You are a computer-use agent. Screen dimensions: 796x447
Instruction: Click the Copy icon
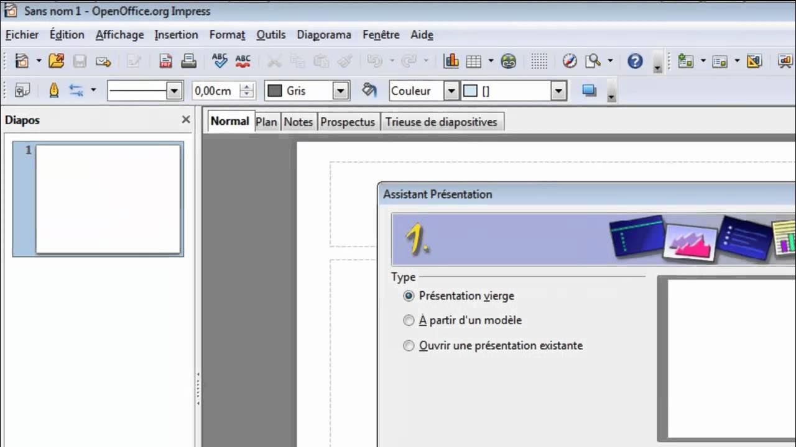point(297,61)
